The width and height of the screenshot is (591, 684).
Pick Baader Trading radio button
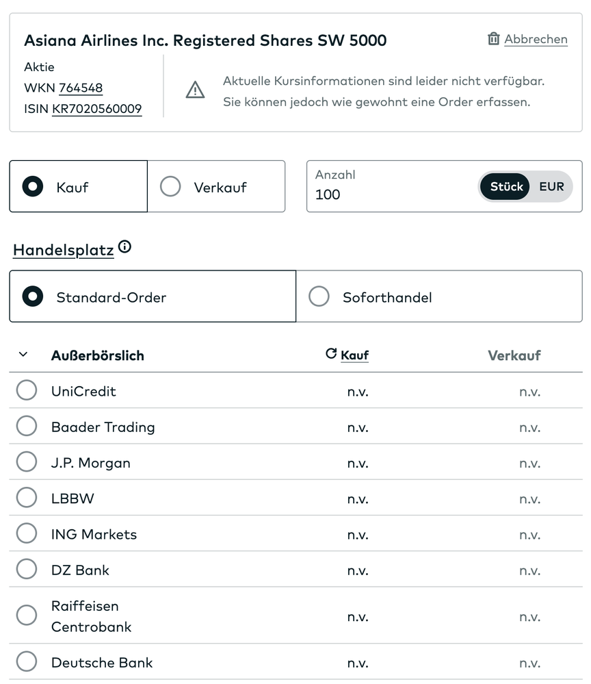point(27,427)
